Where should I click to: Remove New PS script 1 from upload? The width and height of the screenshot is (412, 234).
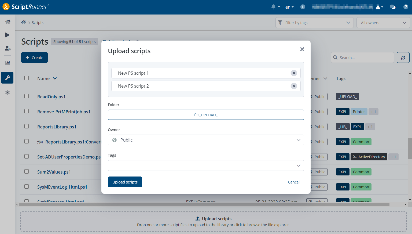point(294,73)
